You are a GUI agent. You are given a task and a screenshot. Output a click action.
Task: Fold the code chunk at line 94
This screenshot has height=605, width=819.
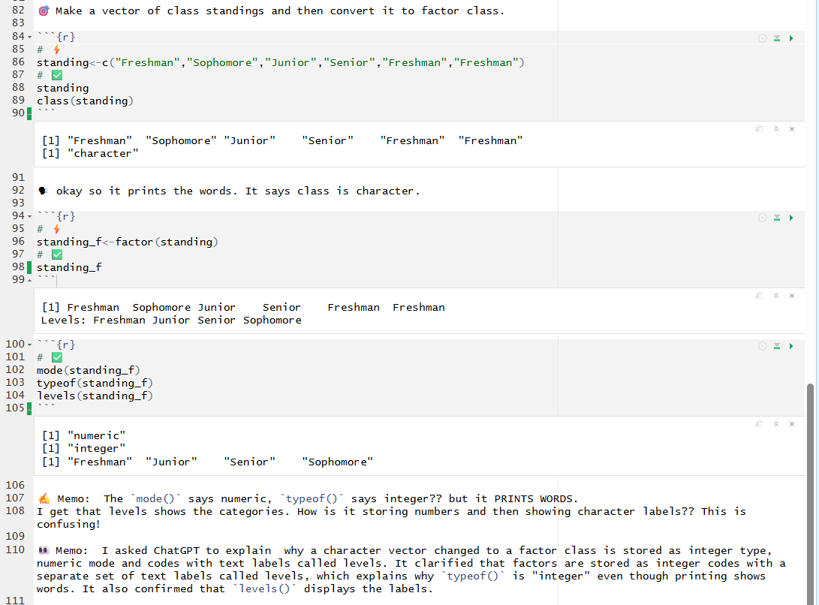(x=30, y=216)
